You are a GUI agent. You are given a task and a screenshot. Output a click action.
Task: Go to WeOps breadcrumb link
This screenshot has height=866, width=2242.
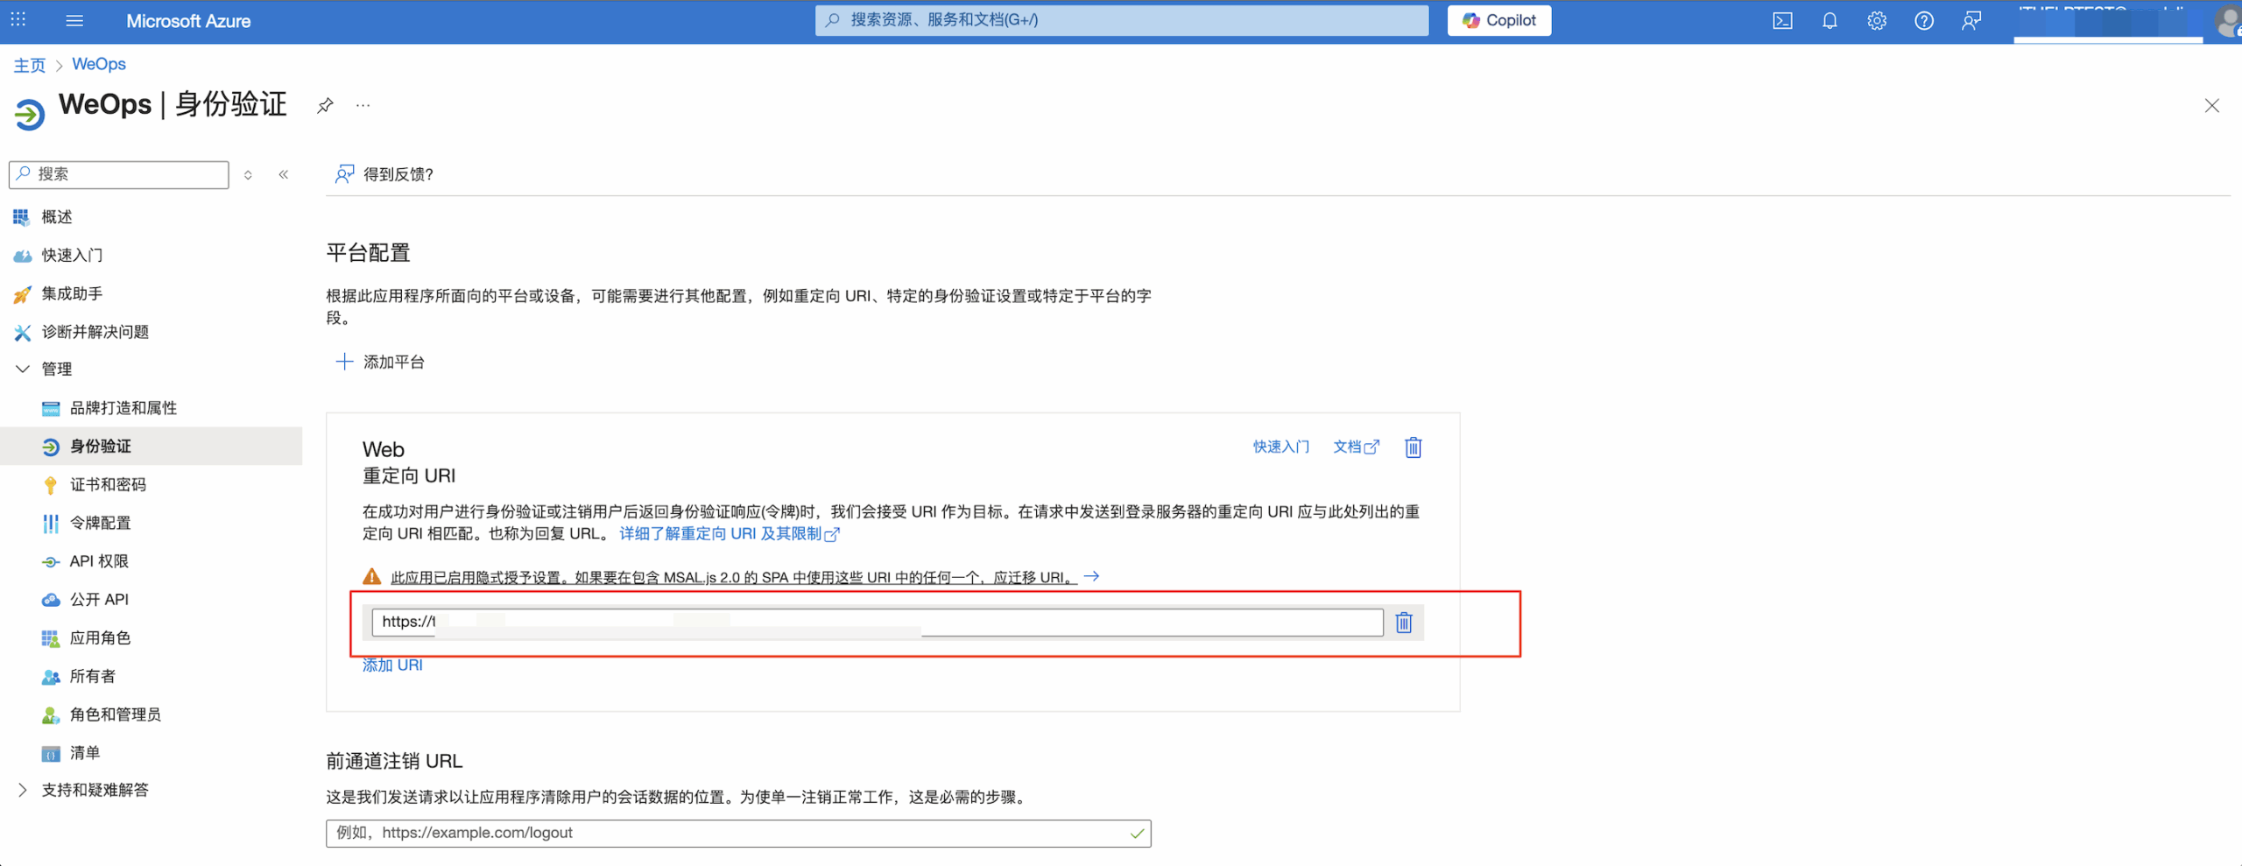coord(99,64)
